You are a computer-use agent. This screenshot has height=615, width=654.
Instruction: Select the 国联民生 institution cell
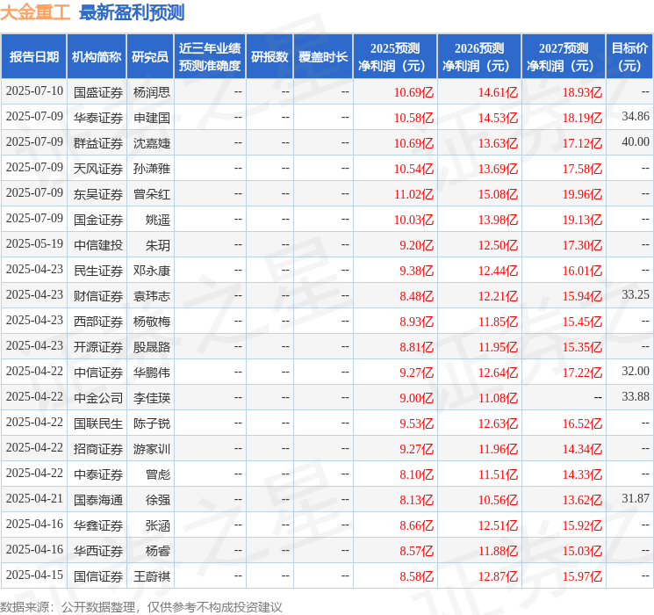98,423
